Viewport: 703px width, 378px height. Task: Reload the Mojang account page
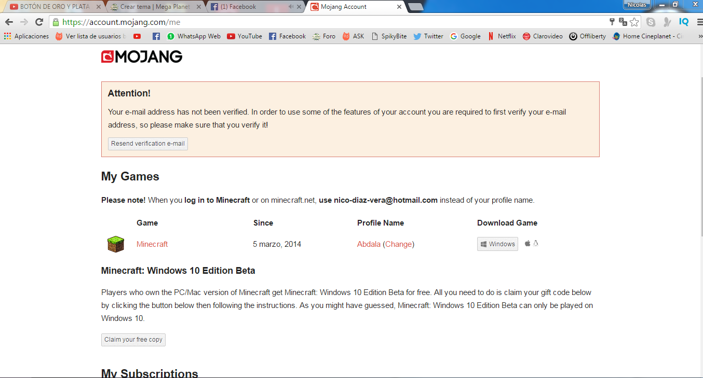[39, 22]
